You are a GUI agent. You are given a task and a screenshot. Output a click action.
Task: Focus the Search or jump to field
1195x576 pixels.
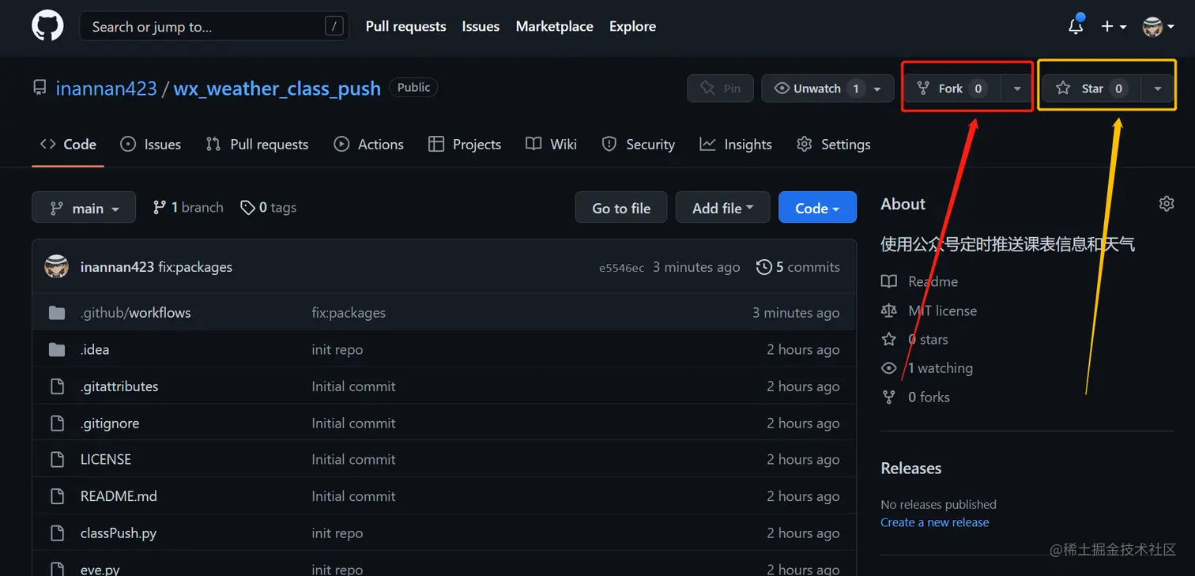pyautogui.click(x=214, y=26)
